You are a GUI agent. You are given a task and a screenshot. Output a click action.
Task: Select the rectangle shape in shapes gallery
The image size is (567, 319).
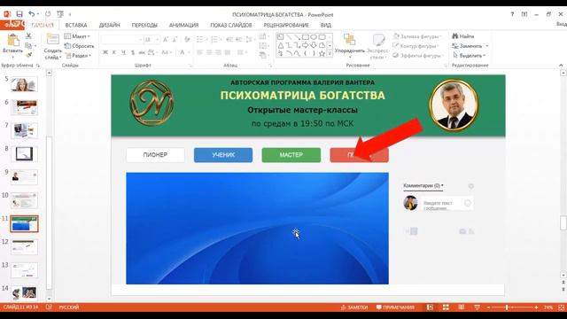(x=305, y=37)
